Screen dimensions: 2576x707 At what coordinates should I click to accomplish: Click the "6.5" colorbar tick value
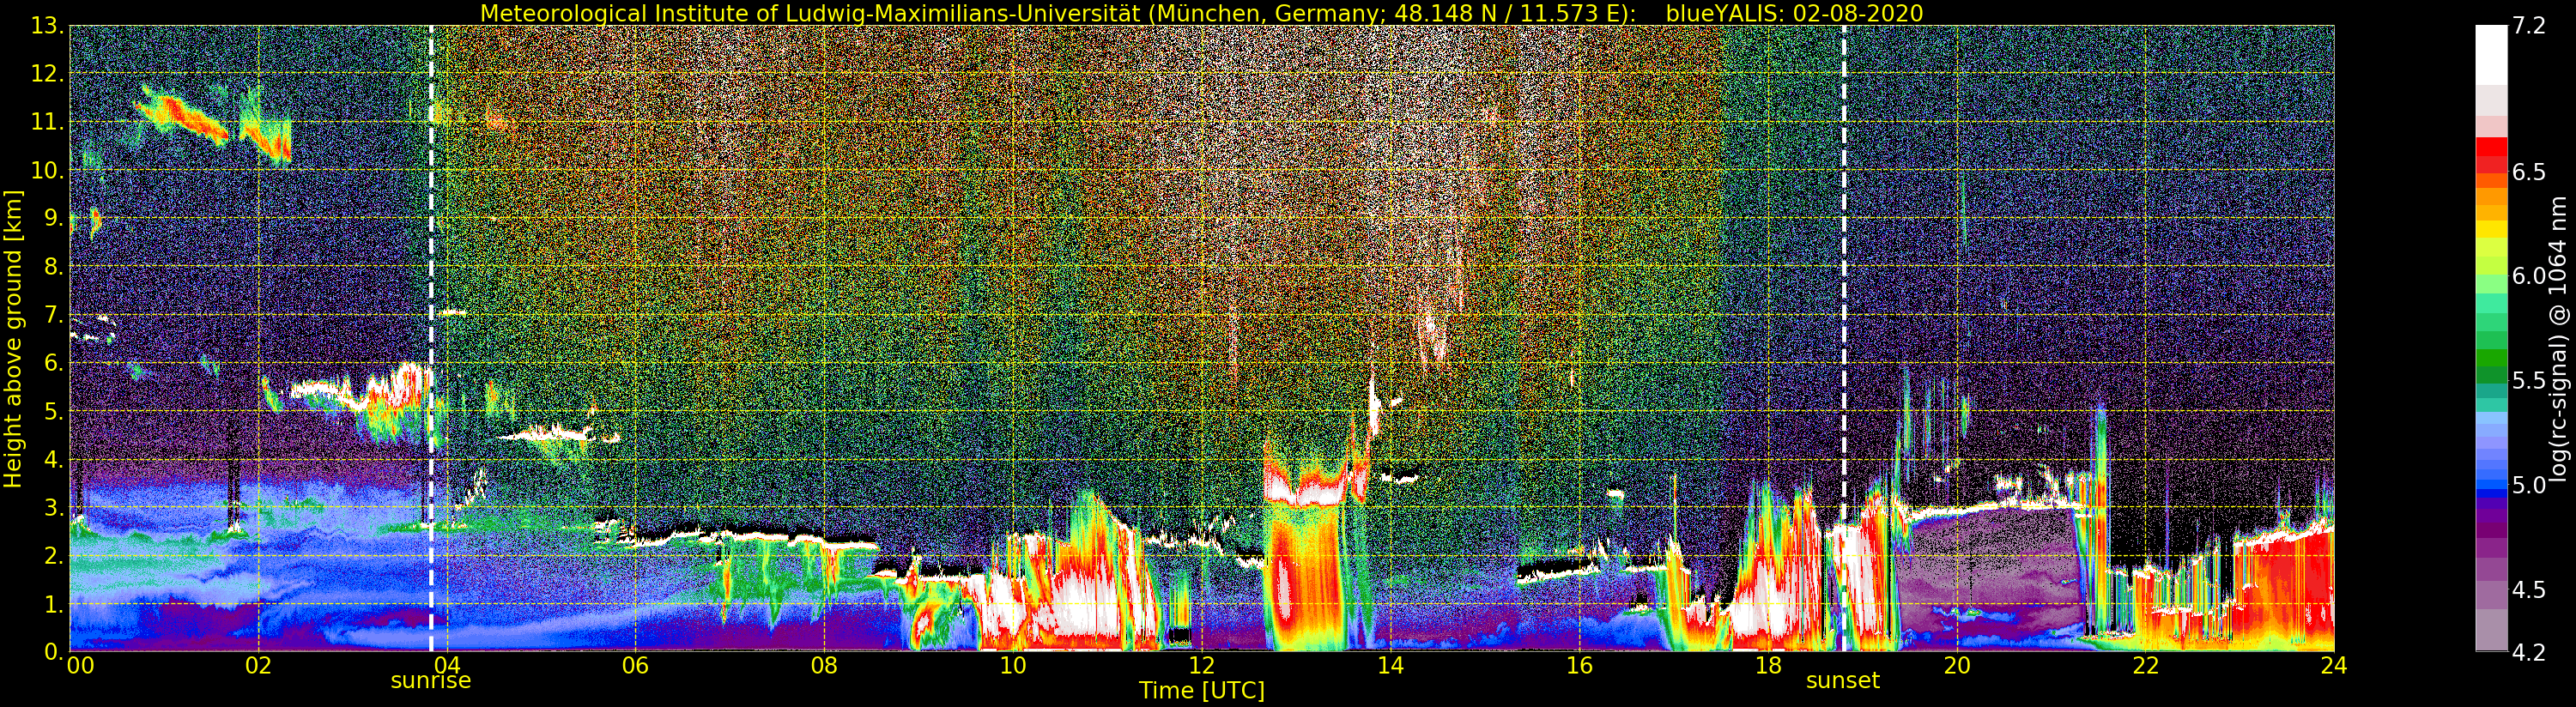2529,172
